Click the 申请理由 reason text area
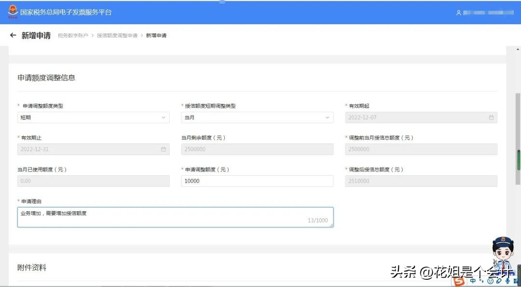 [x=175, y=216]
